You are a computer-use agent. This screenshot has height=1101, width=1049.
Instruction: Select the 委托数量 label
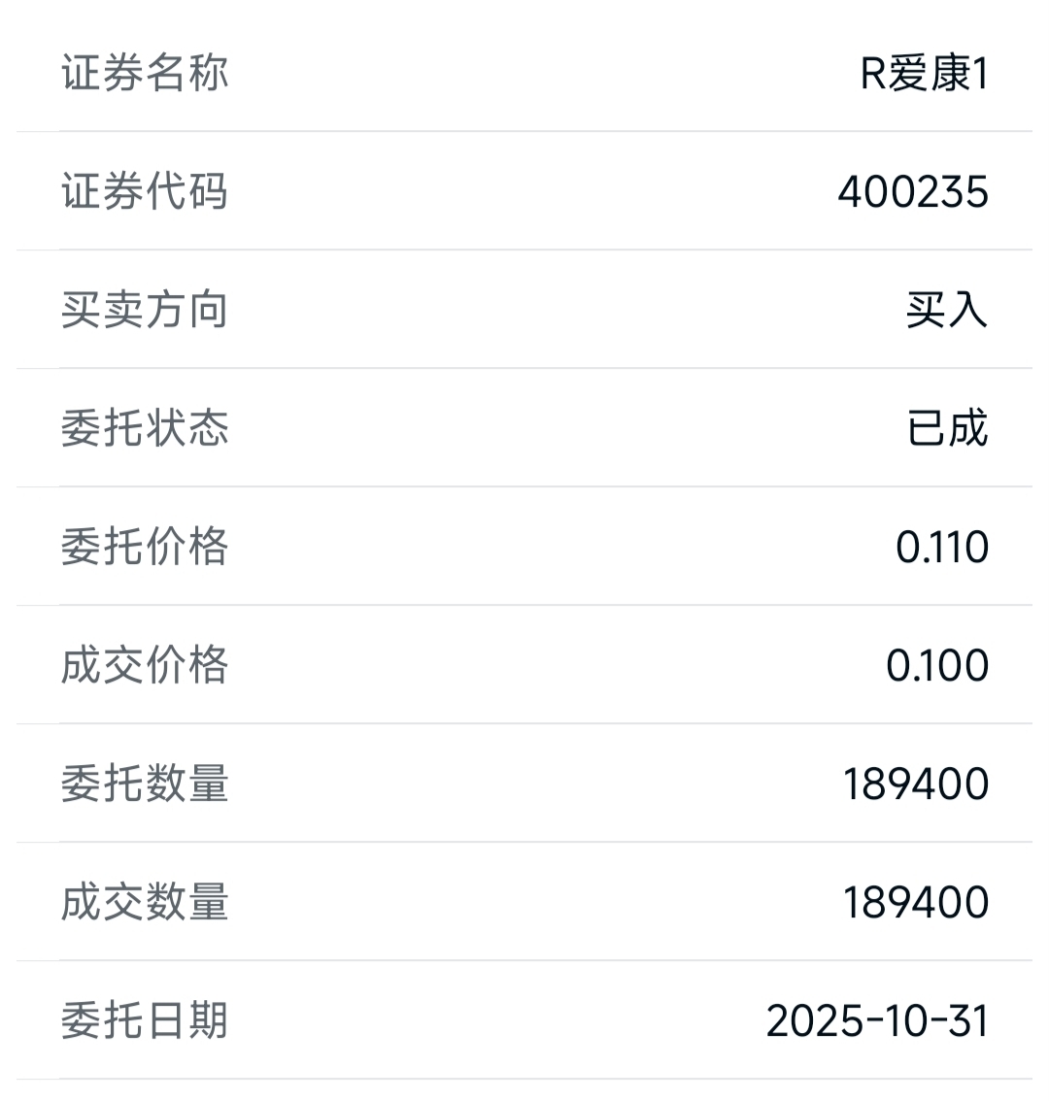coord(145,784)
